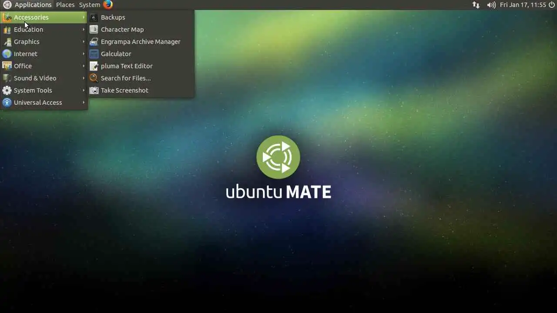Open the clock showing Fri Jan 17, 11:55
The height and width of the screenshot is (313, 557).
tap(523, 5)
